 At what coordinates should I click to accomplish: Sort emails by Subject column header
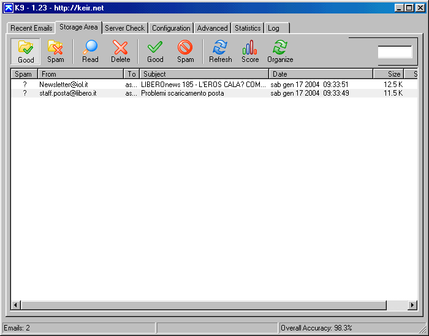[x=204, y=74]
